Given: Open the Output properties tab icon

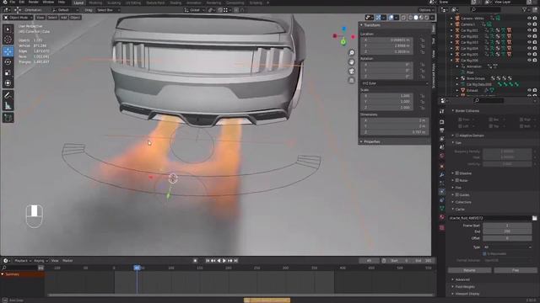Looking at the screenshot, I should coord(442,130).
